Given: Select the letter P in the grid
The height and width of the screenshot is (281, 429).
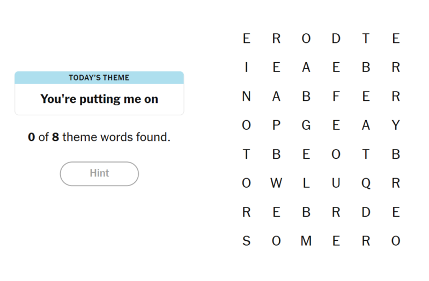Looking at the screenshot, I should pos(276,125).
